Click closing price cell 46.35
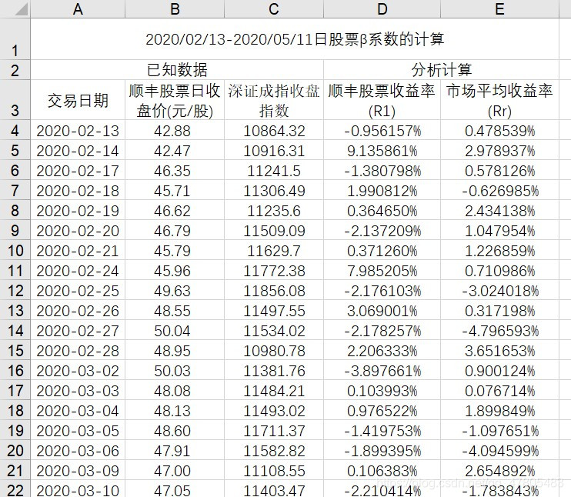The height and width of the screenshot is (497, 571). [175, 170]
